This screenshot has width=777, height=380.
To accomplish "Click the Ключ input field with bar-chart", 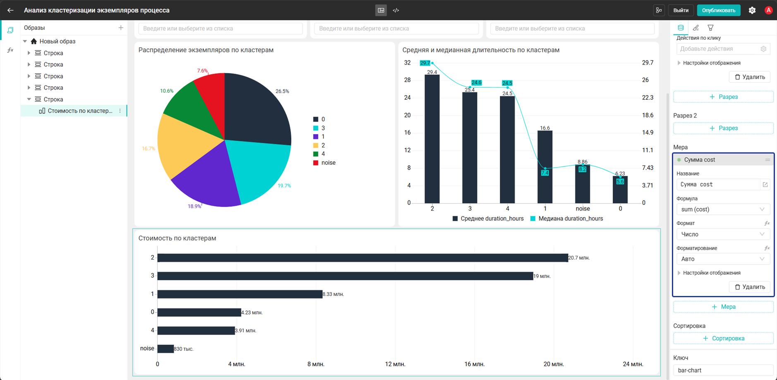I will [x=723, y=370].
